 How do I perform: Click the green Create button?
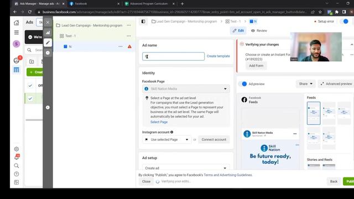tap(35, 72)
